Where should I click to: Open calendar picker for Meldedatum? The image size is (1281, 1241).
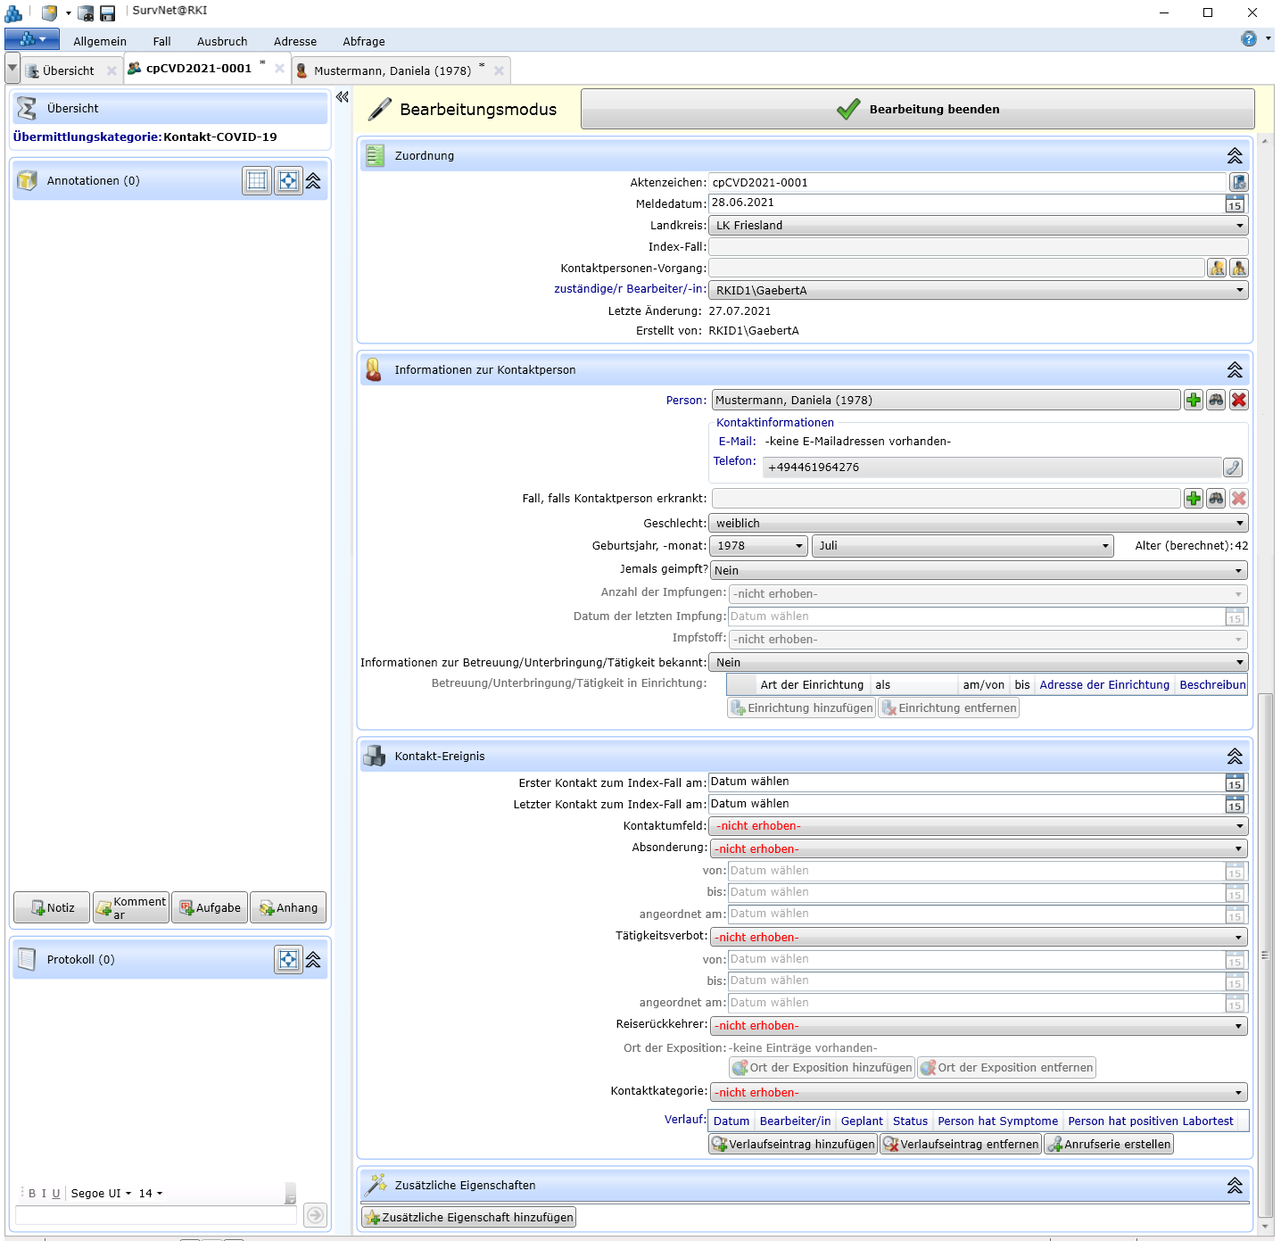[x=1235, y=204]
